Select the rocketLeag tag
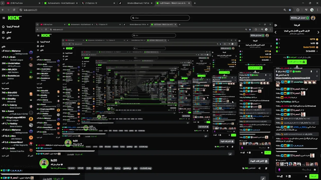 tap(146, 168)
